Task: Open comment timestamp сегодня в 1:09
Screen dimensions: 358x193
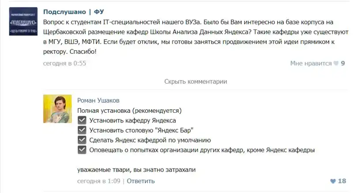Action: coord(98,181)
